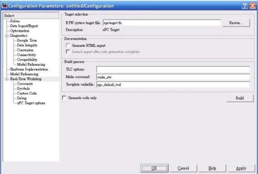
Task: Click the Make command field
Action: [x=173, y=77]
